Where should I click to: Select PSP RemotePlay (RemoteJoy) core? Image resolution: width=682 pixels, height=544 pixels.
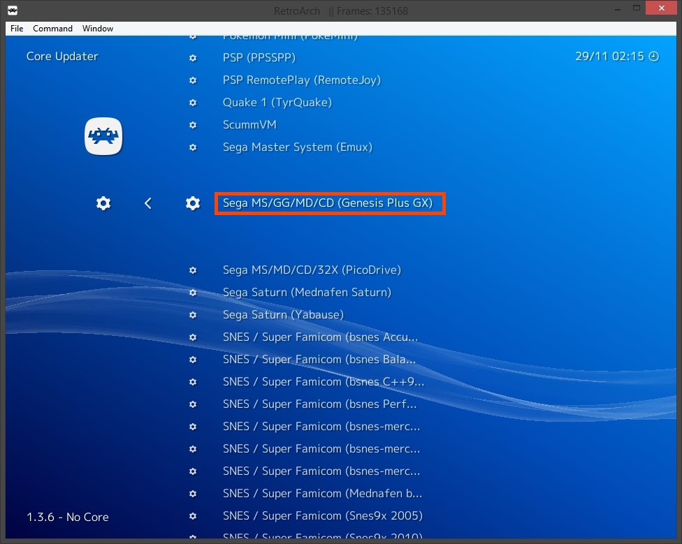(302, 80)
